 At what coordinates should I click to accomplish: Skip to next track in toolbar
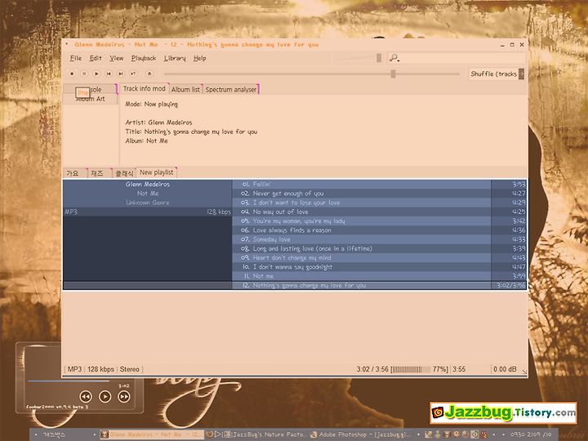coord(121,73)
